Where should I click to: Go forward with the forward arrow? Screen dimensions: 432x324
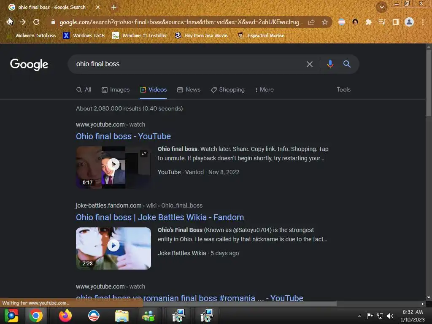(23, 22)
